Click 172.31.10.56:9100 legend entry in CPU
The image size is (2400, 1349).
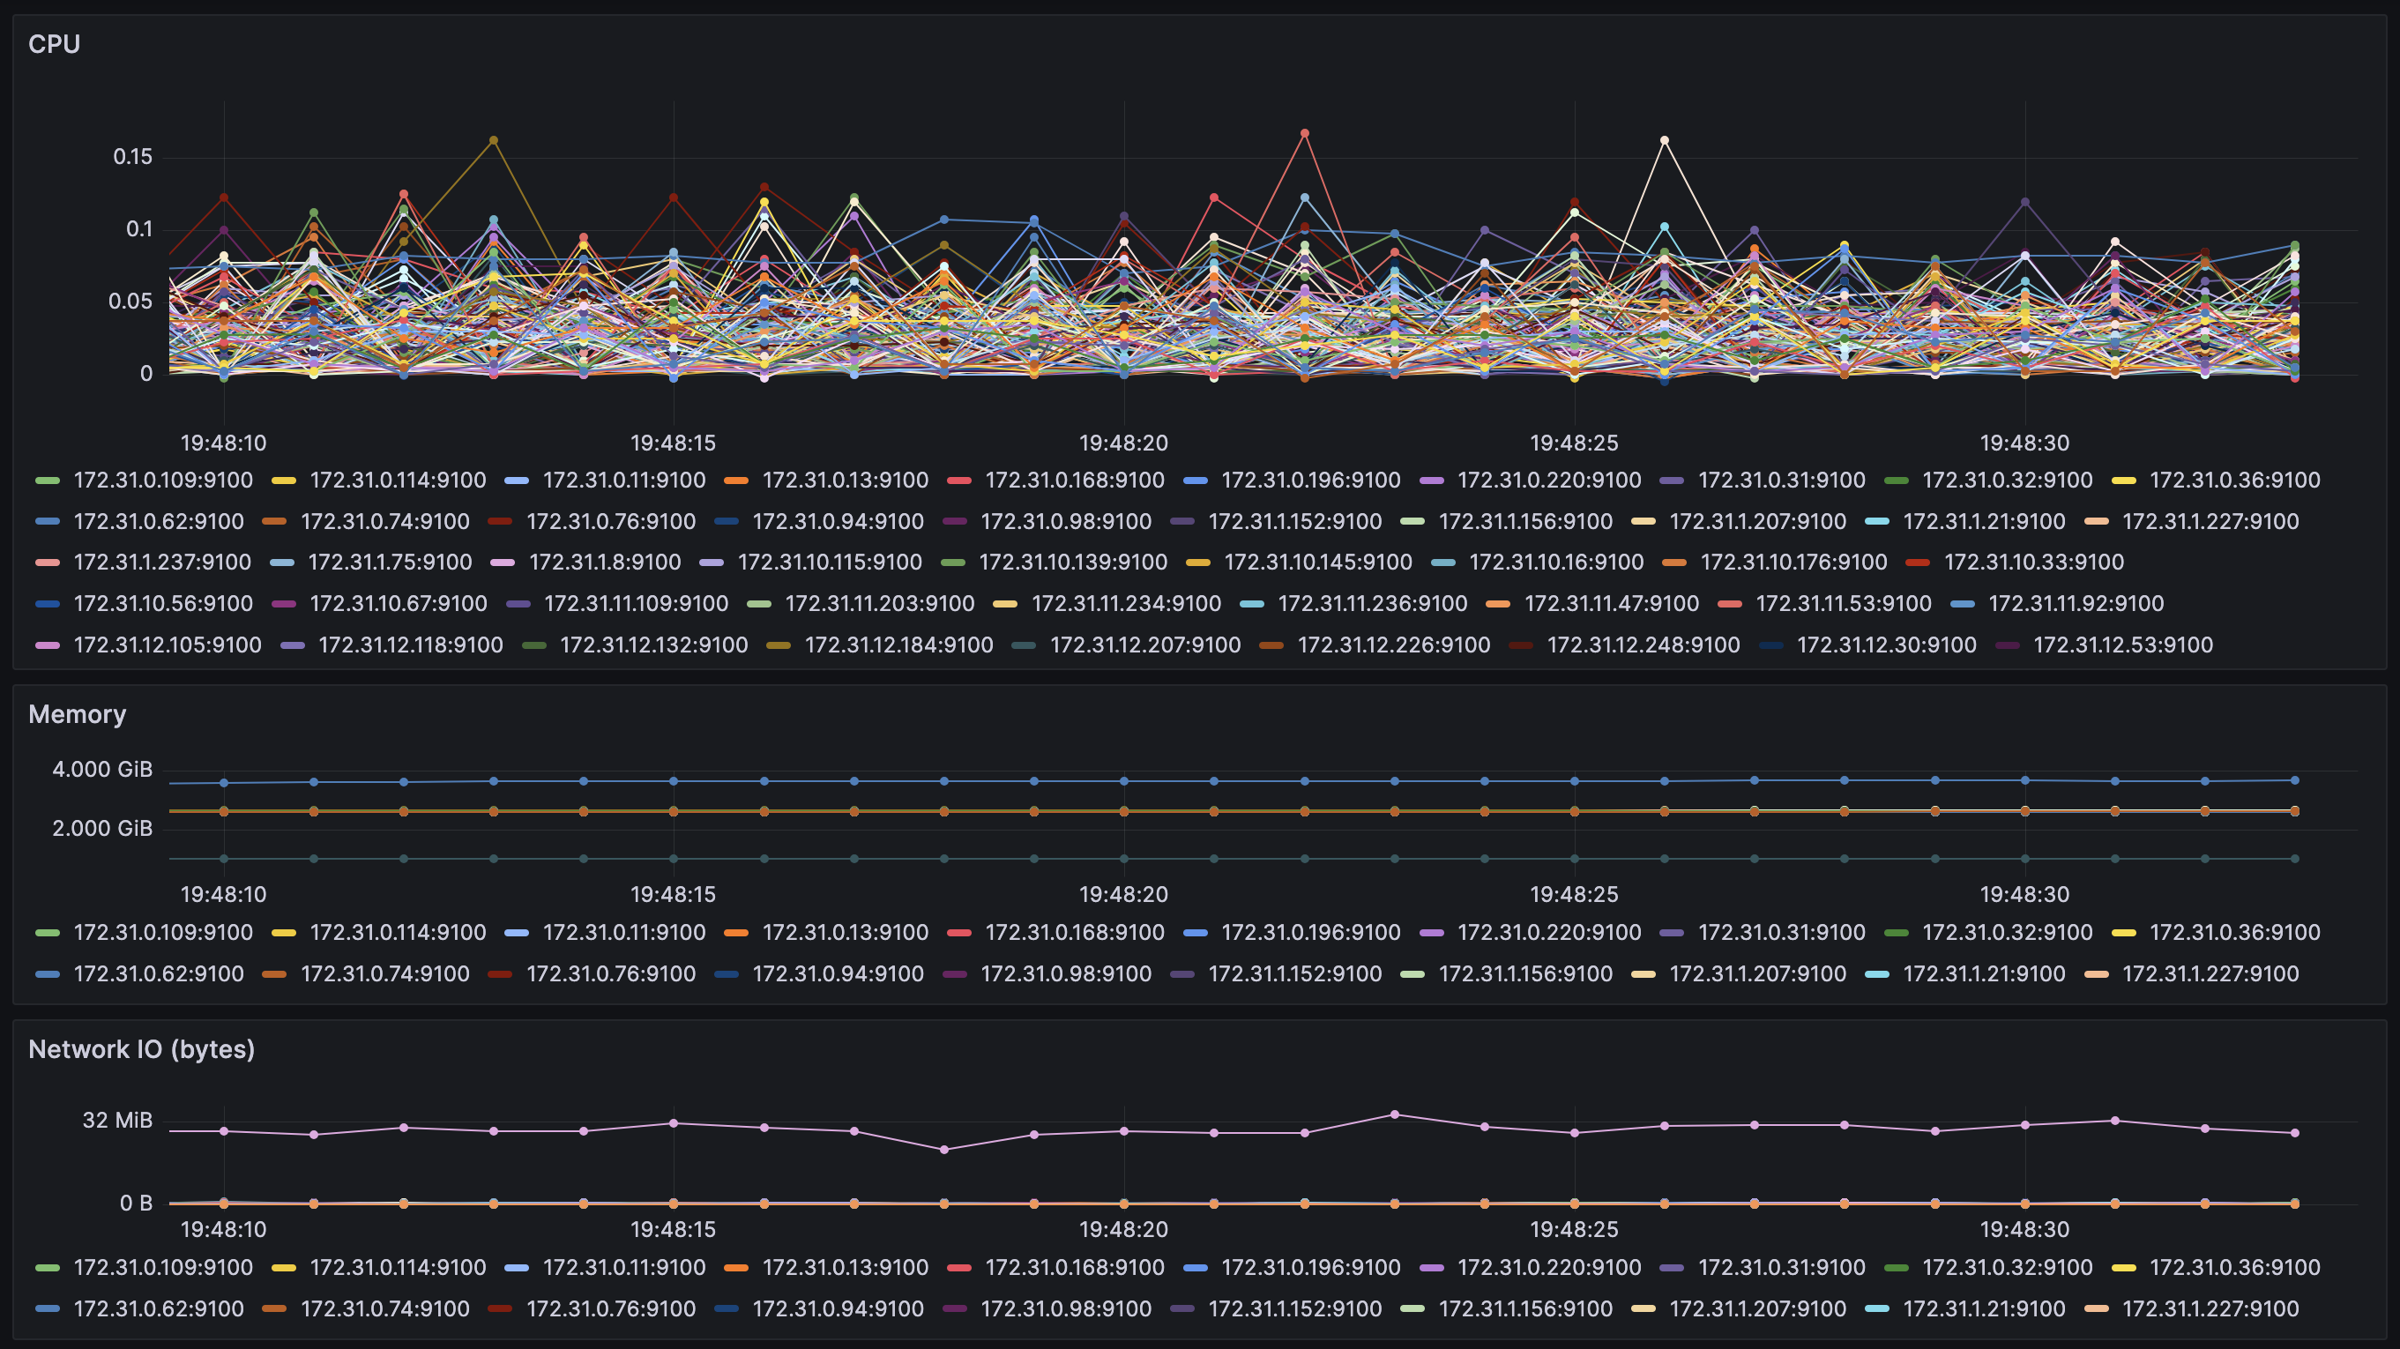point(163,604)
